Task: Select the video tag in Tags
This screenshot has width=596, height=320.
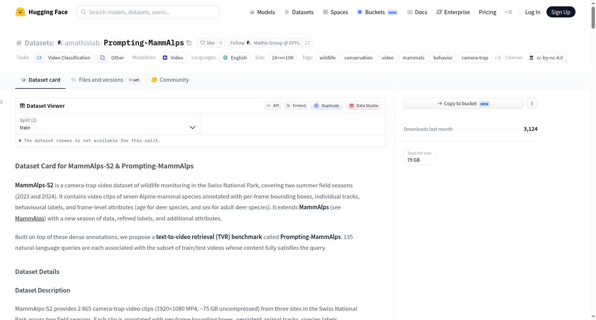Action: coord(387,58)
